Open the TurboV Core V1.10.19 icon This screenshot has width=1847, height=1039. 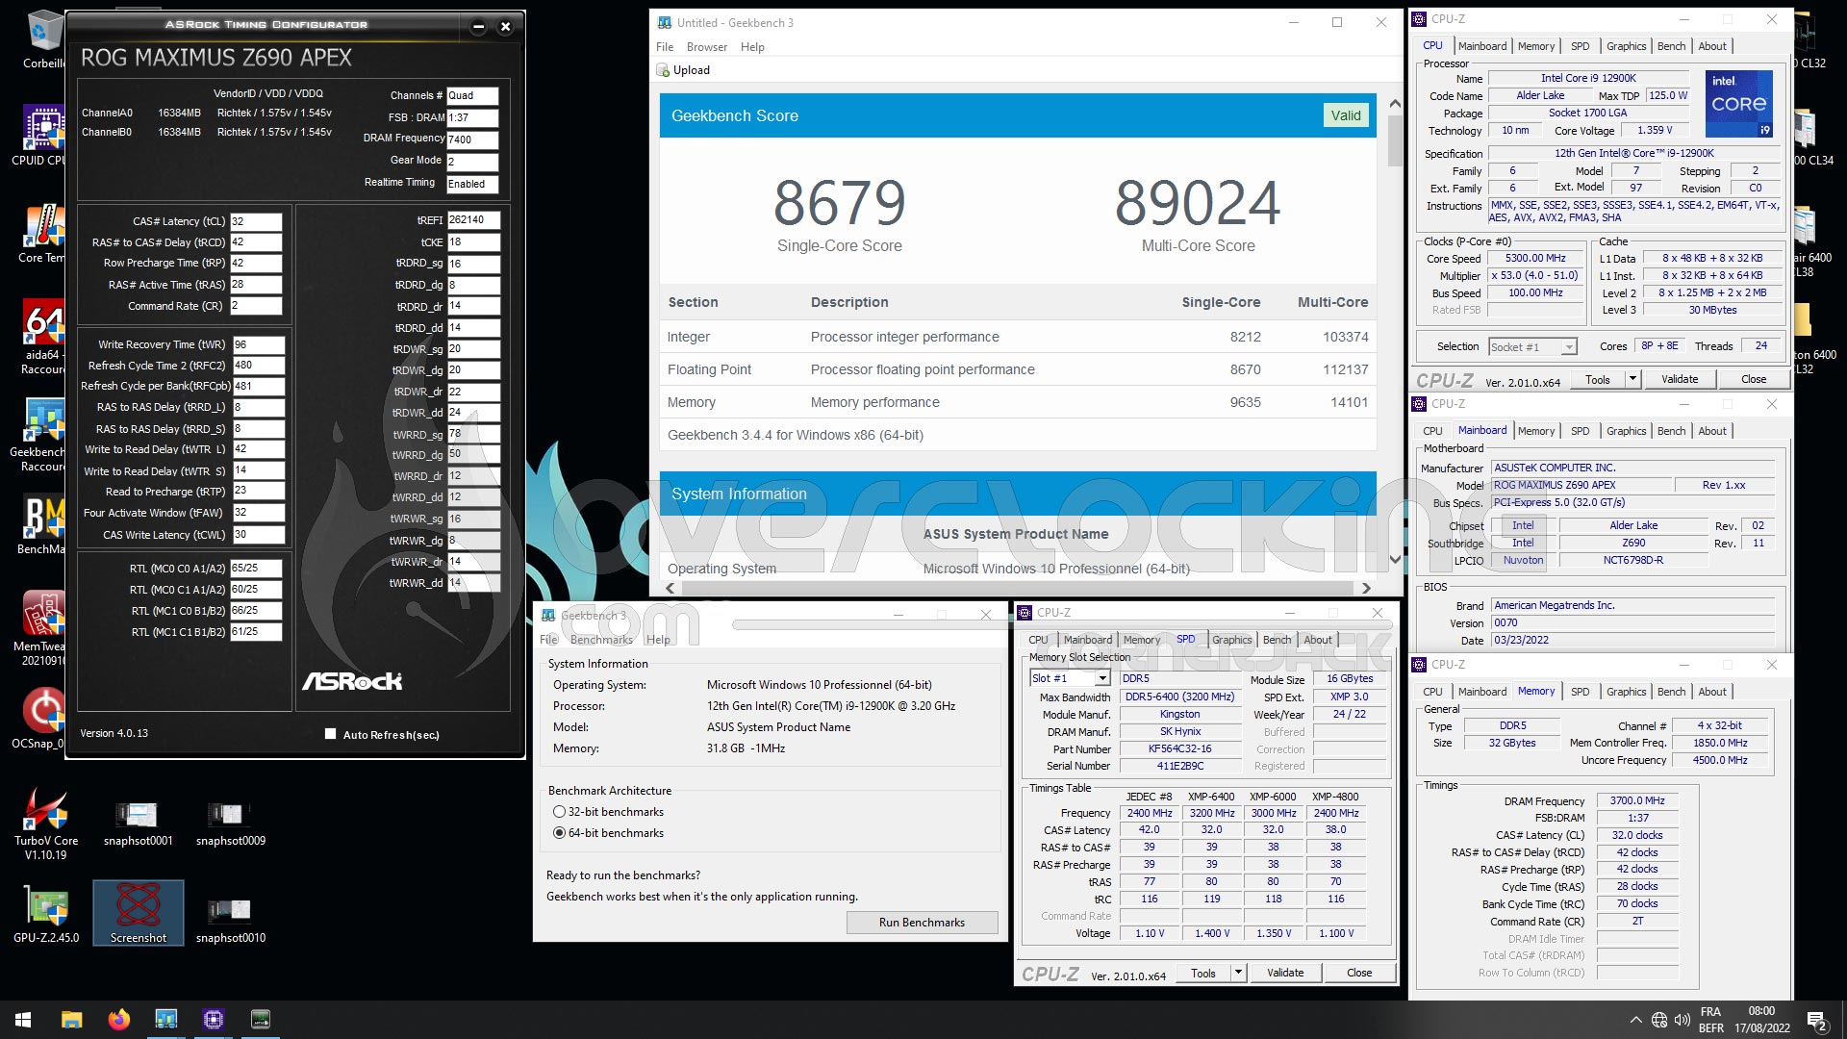click(46, 823)
